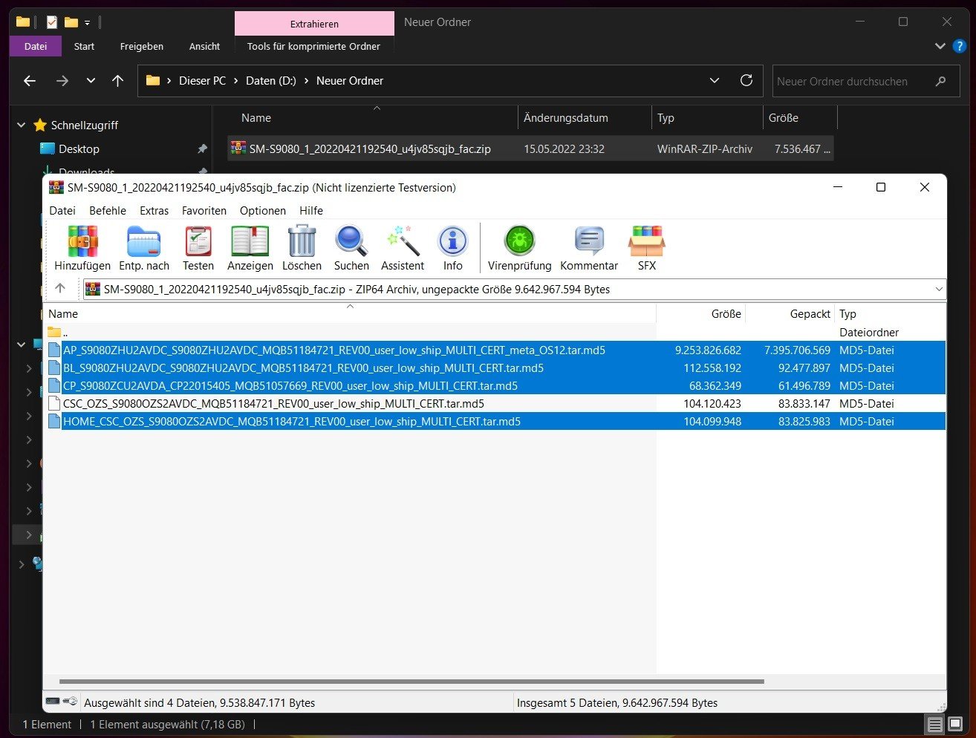Click Daten (D:) in the address breadcrumb

[270, 81]
